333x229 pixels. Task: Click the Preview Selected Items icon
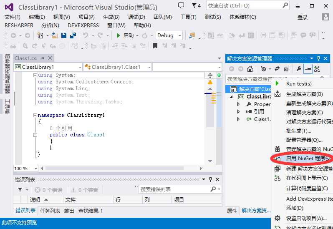(x=308, y=69)
